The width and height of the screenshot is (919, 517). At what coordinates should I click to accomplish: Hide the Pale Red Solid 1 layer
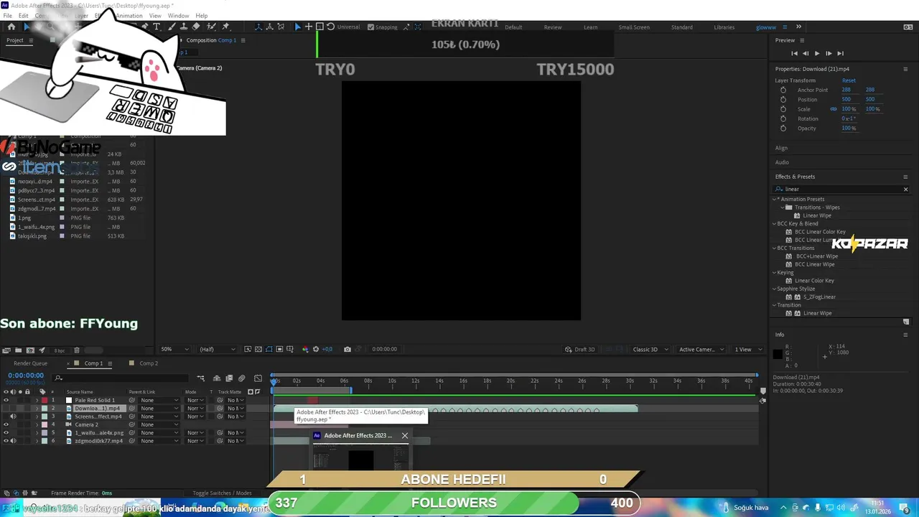coord(6,400)
